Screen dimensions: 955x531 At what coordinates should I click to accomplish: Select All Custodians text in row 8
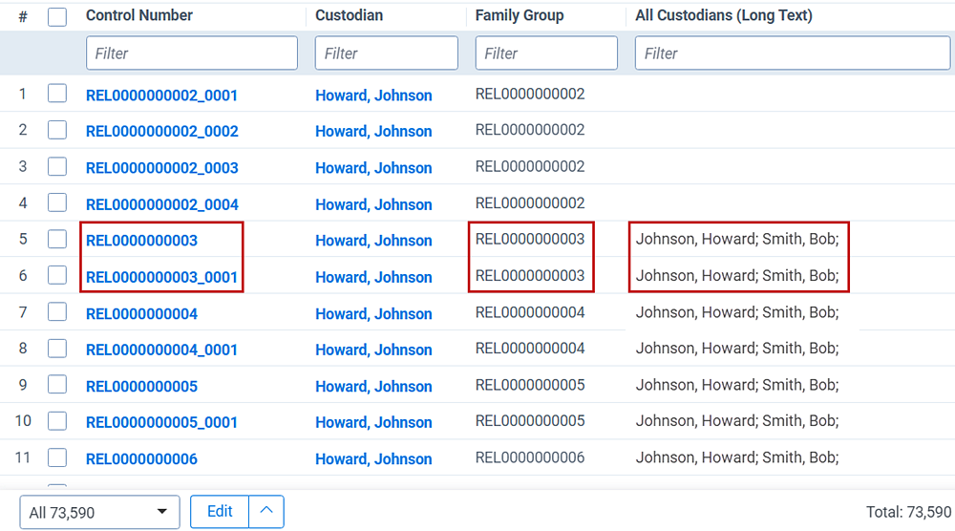[x=737, y=349]
